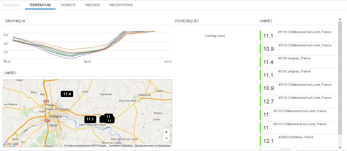Viewport: 347px width, 151px height.
Task: Click the vertical scrollbar thumb in units list
Action: (x=340, y=78)
